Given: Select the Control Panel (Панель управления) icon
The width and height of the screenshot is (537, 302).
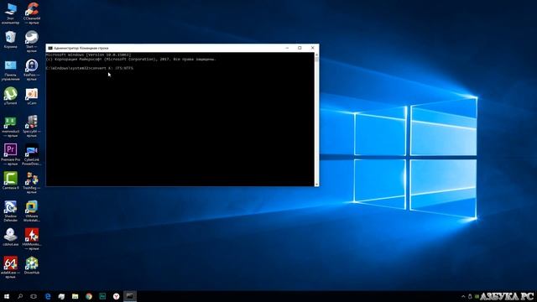Looking at the screenshot, I should tap(10, 70).
